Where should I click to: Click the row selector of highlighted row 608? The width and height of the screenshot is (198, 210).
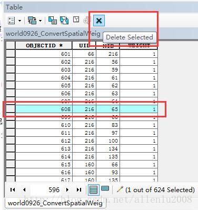point(11,109)
